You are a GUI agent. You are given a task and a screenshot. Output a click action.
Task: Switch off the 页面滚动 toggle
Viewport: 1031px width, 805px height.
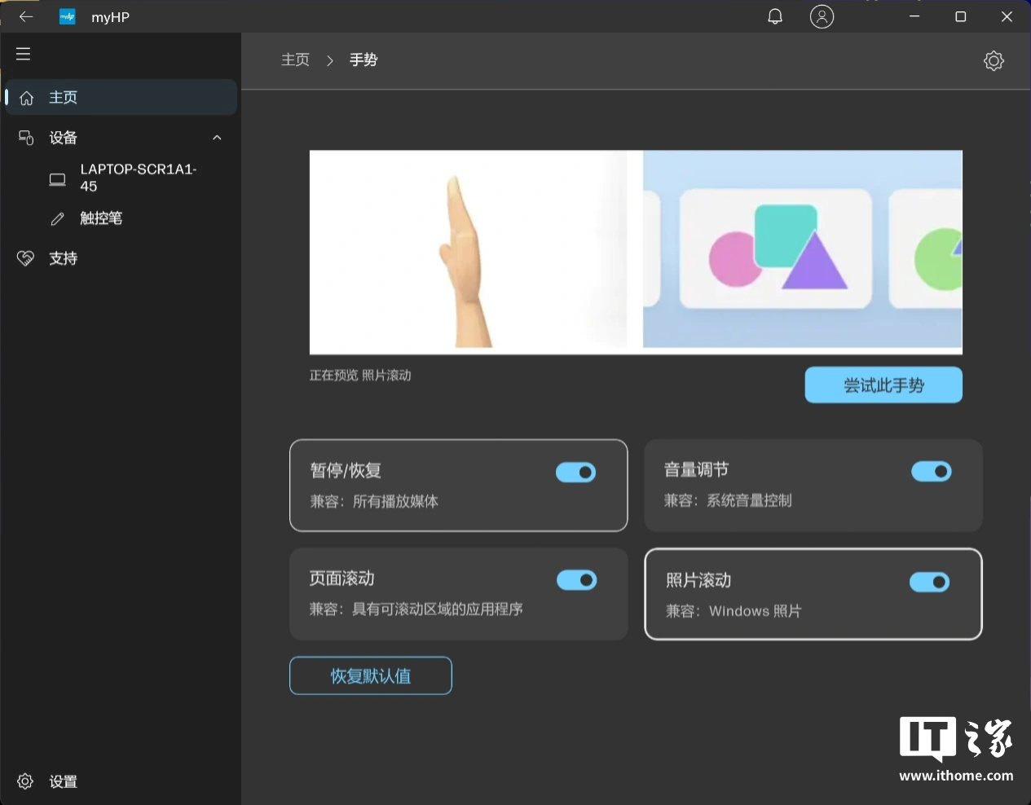(x=576, y=580)
